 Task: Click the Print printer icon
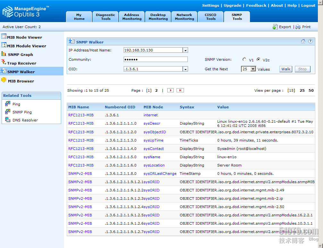coord(298,27)
